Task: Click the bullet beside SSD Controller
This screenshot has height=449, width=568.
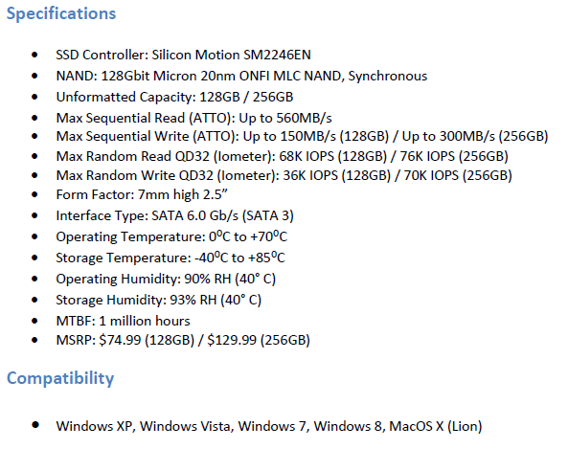Action: (x=34, y=55)
